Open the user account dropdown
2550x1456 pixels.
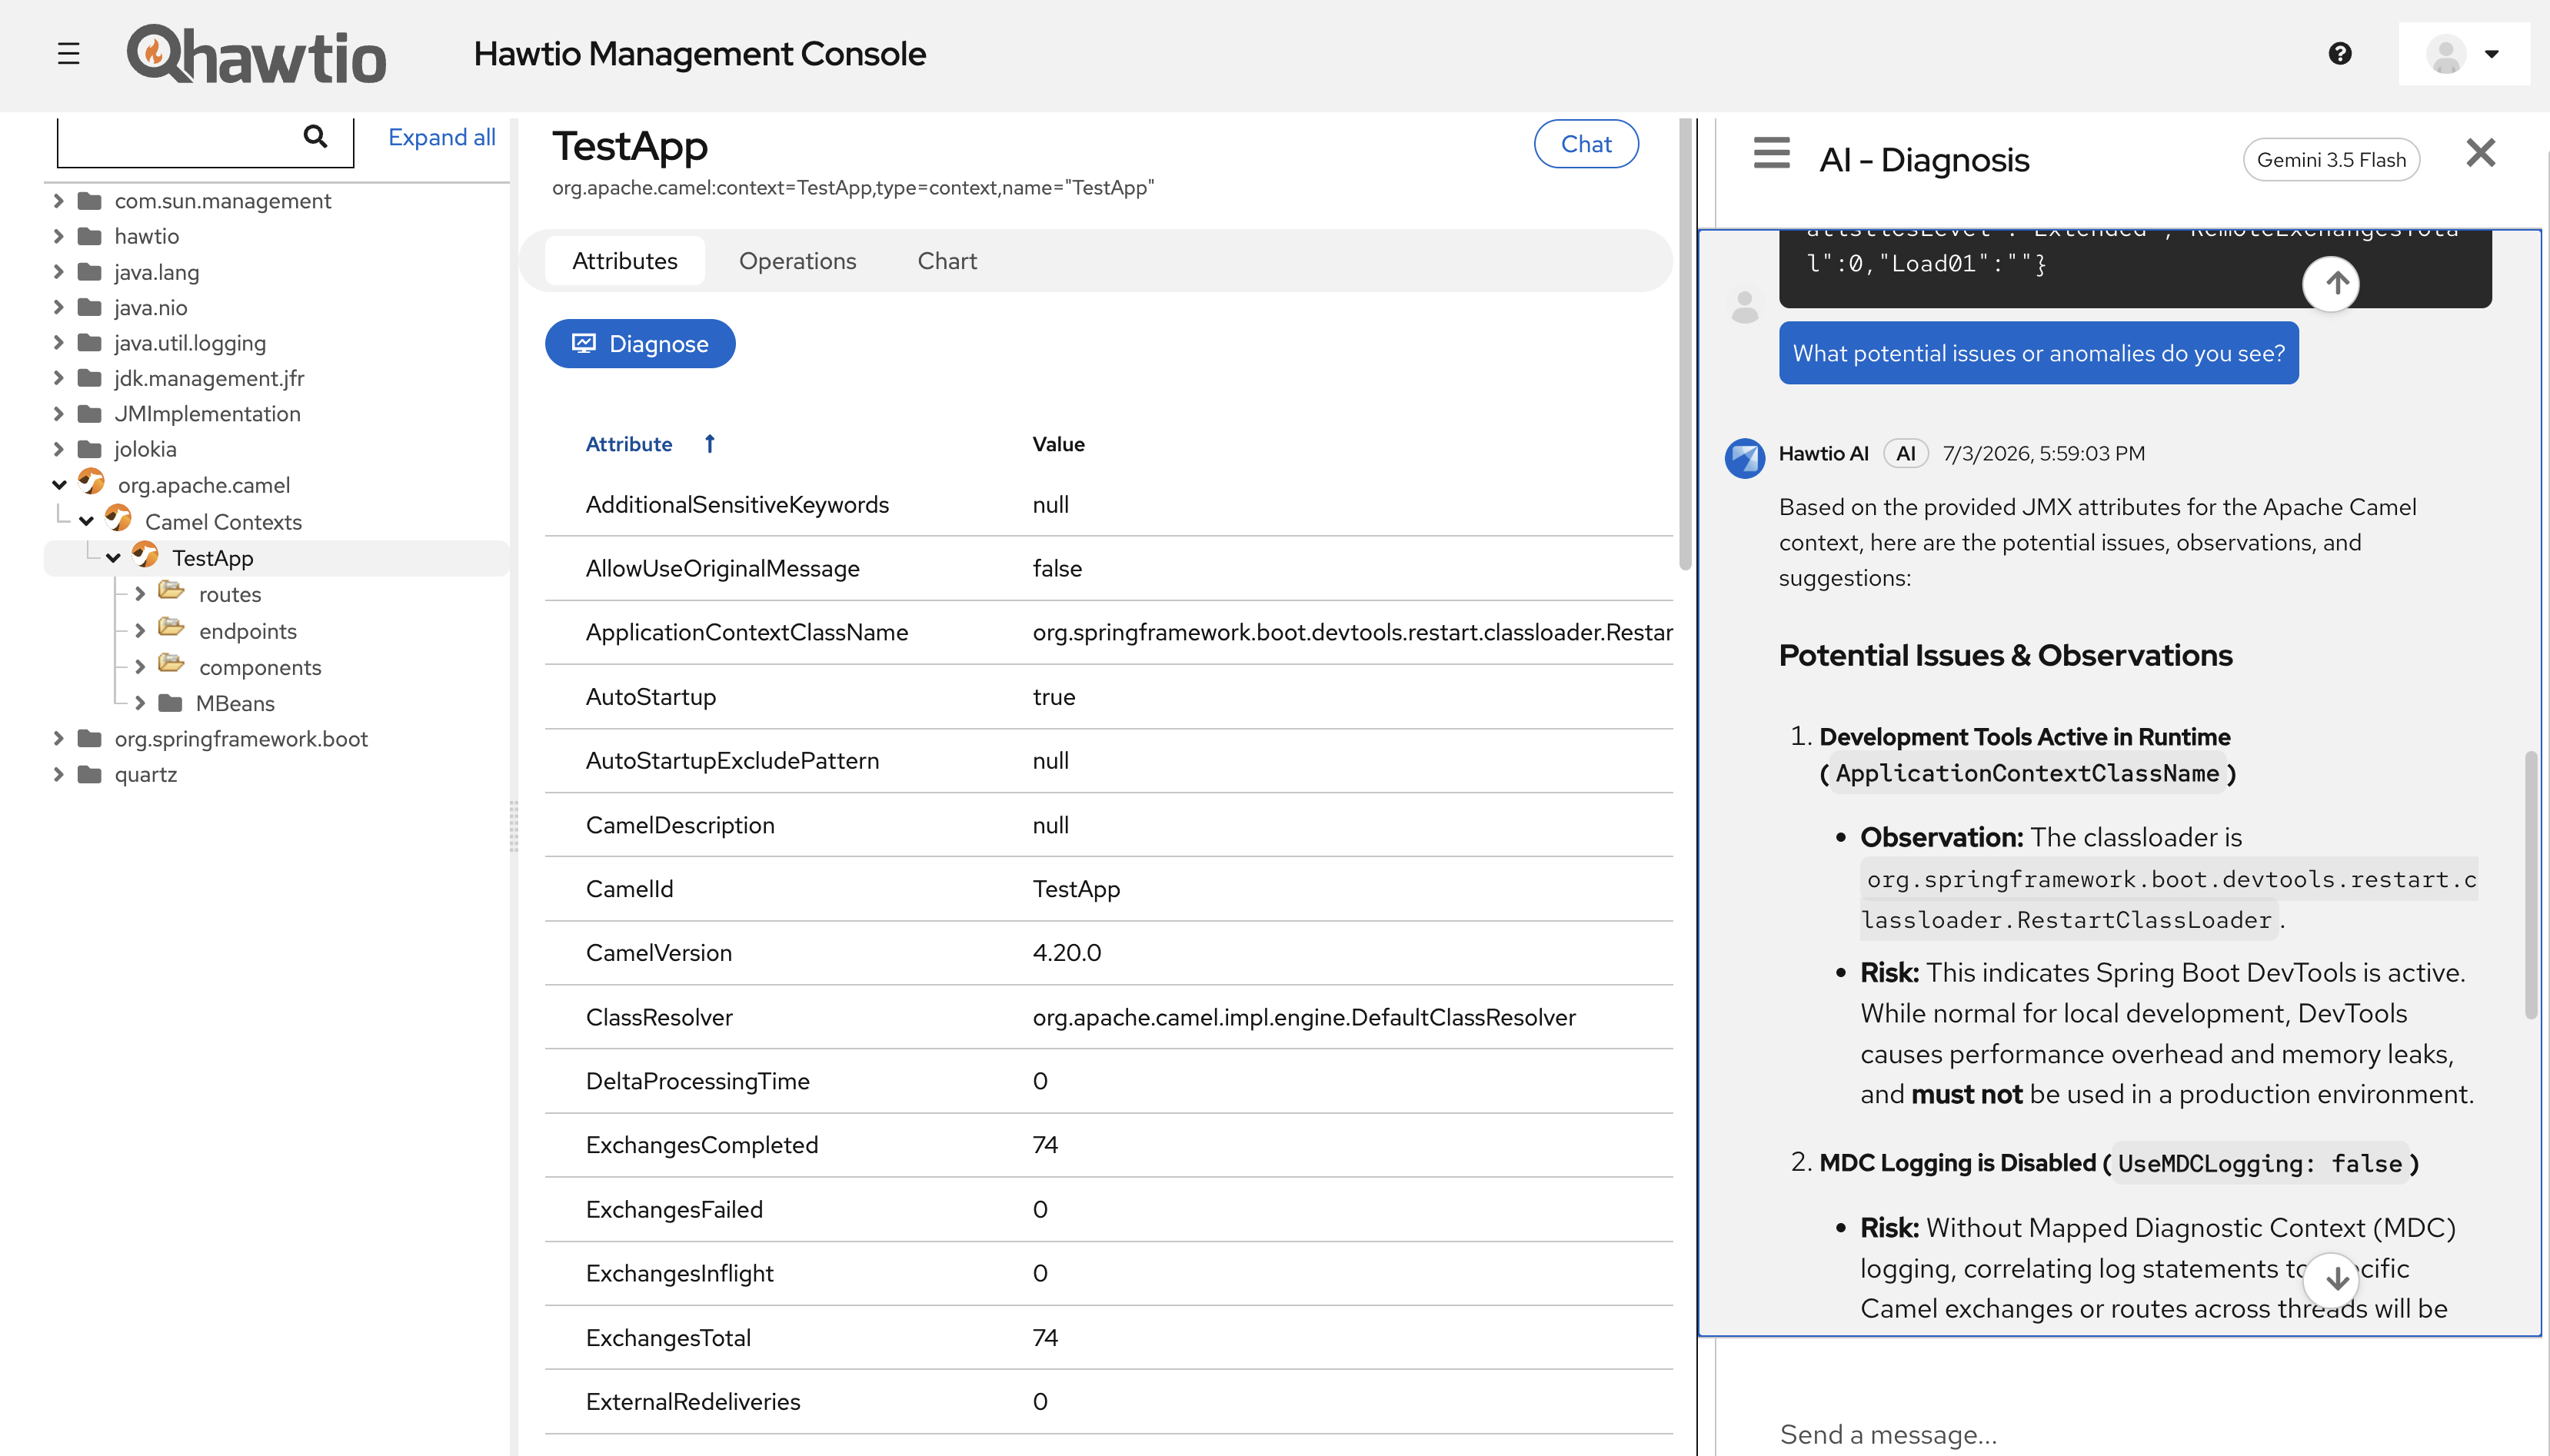(x=2464, y=54)
